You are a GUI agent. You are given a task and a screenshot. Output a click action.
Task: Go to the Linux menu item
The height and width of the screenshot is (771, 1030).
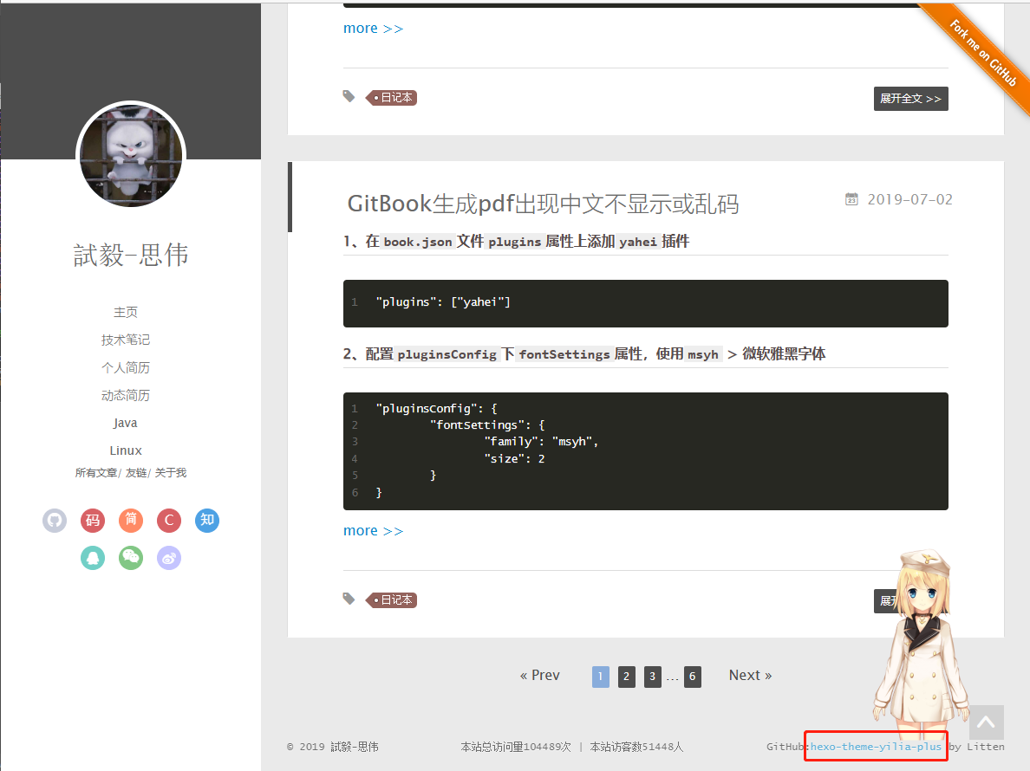click(x=126, y=450)
